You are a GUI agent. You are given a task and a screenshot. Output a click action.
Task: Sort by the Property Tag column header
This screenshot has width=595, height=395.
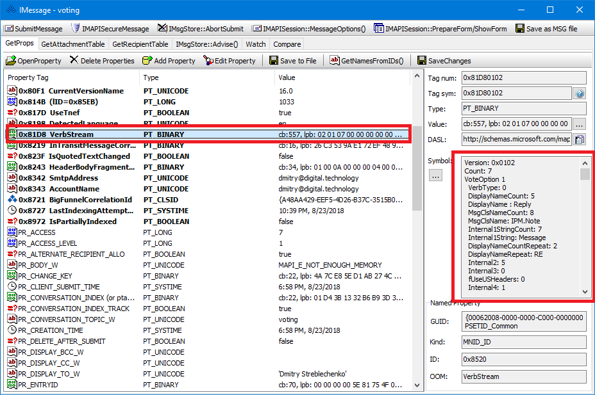coord(71,77)
